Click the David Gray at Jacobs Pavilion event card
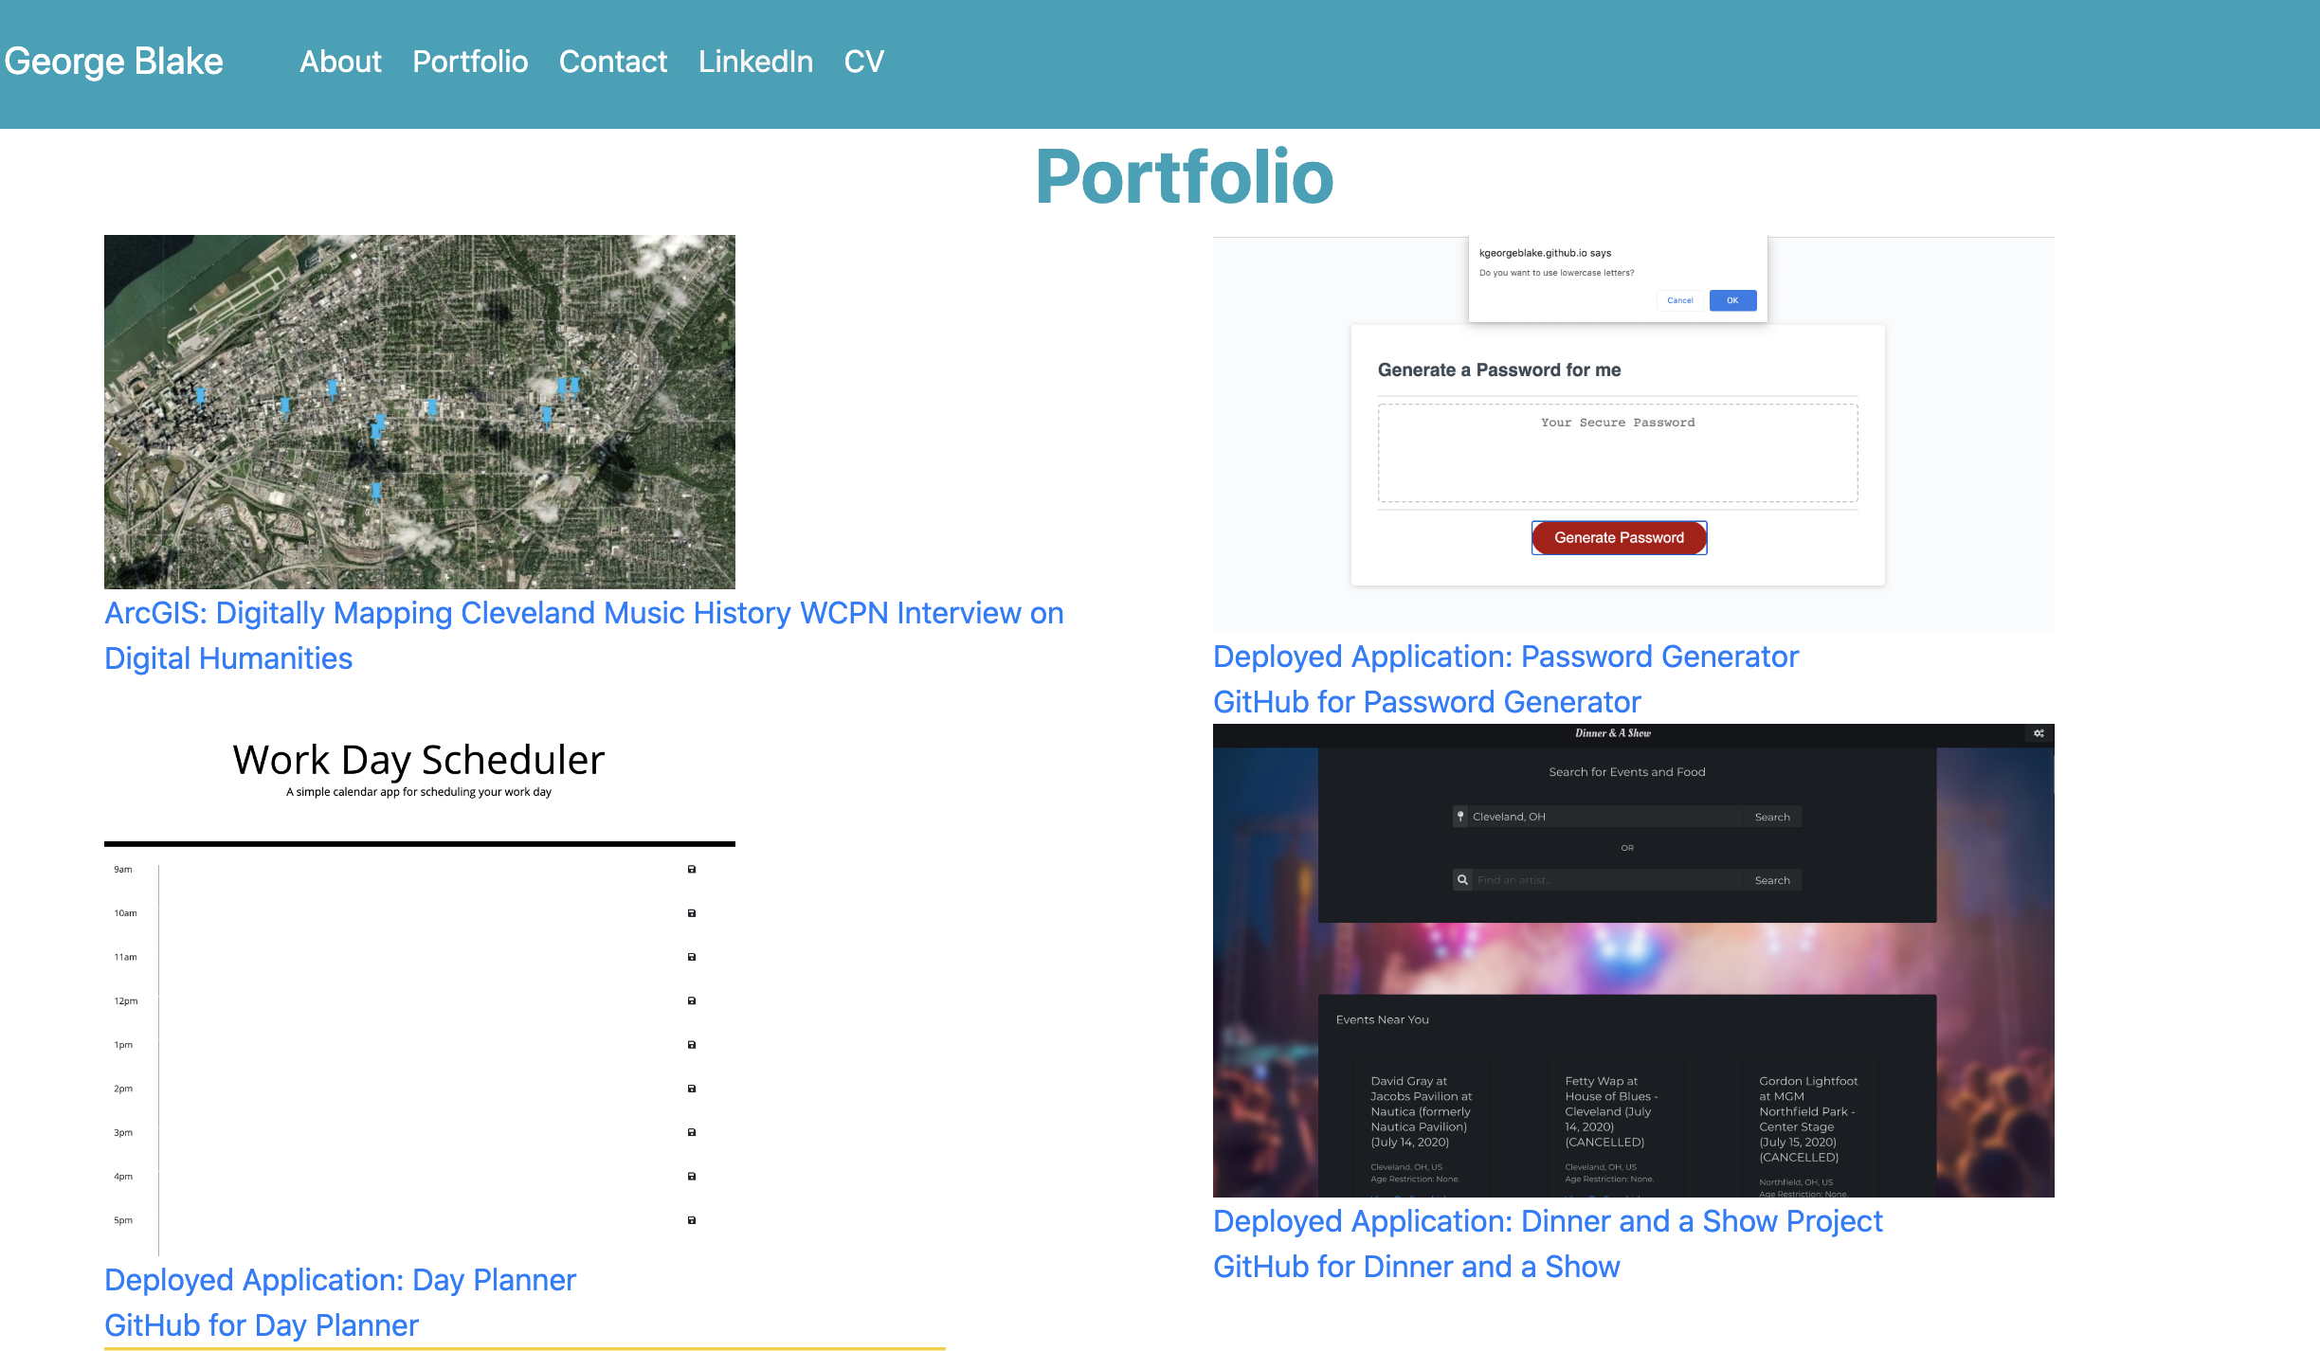This screenshot has width=2320, height=1351. pyautogui.click(x=1422, y=1127)
